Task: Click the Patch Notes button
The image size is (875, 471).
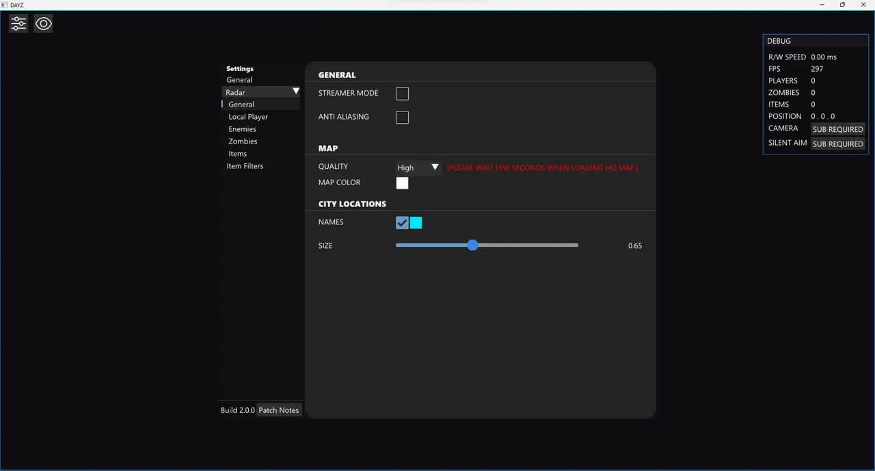Action: click(278, 410)
